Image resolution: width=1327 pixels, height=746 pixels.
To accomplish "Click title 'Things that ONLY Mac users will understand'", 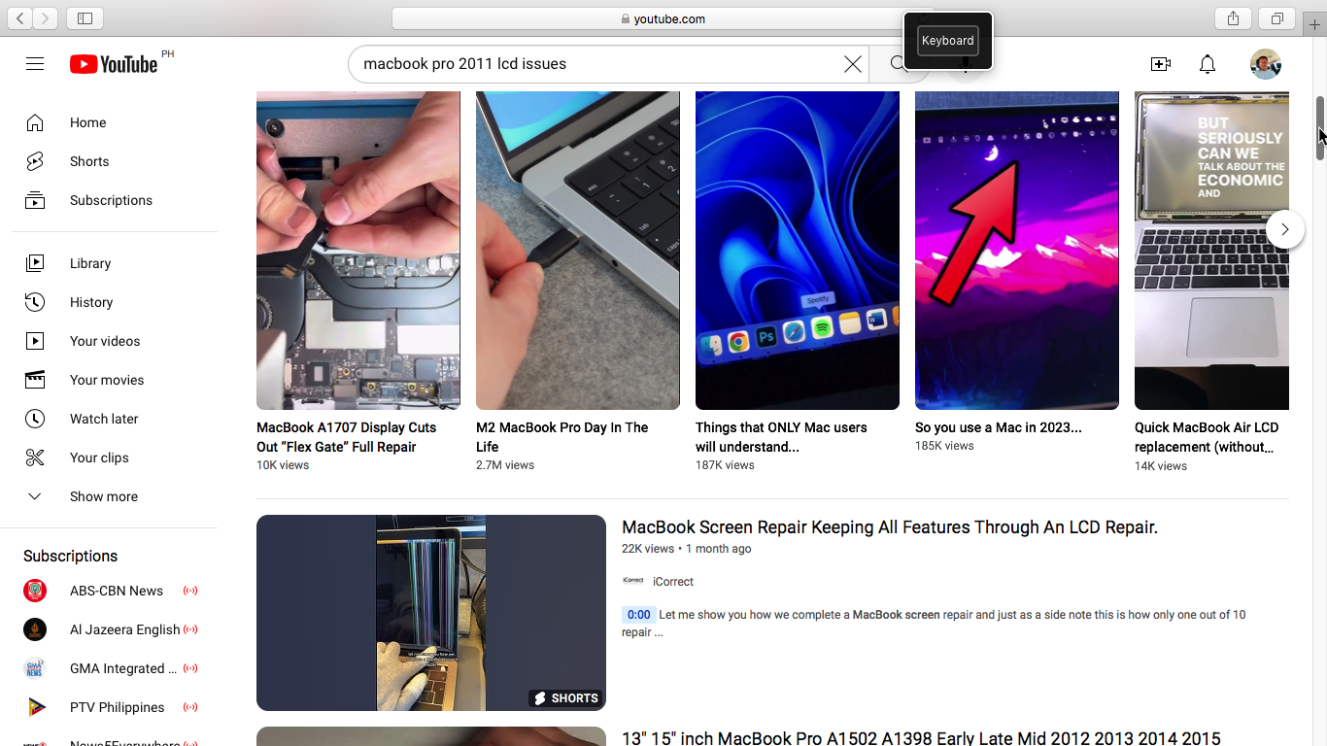I will [781, 437].
